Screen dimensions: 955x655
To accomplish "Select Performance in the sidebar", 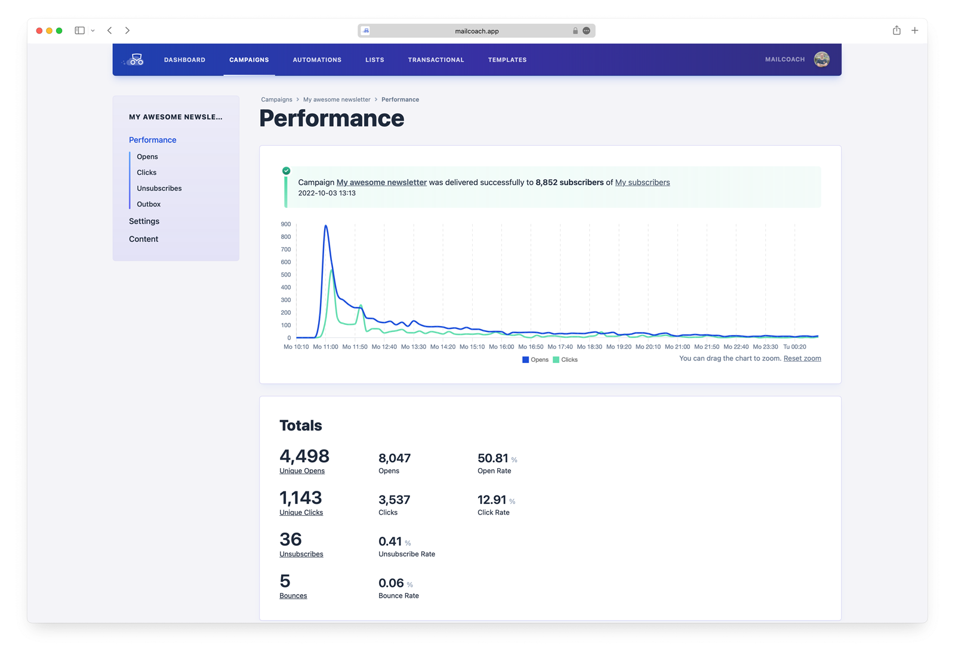I will click(x=153, y=140).
